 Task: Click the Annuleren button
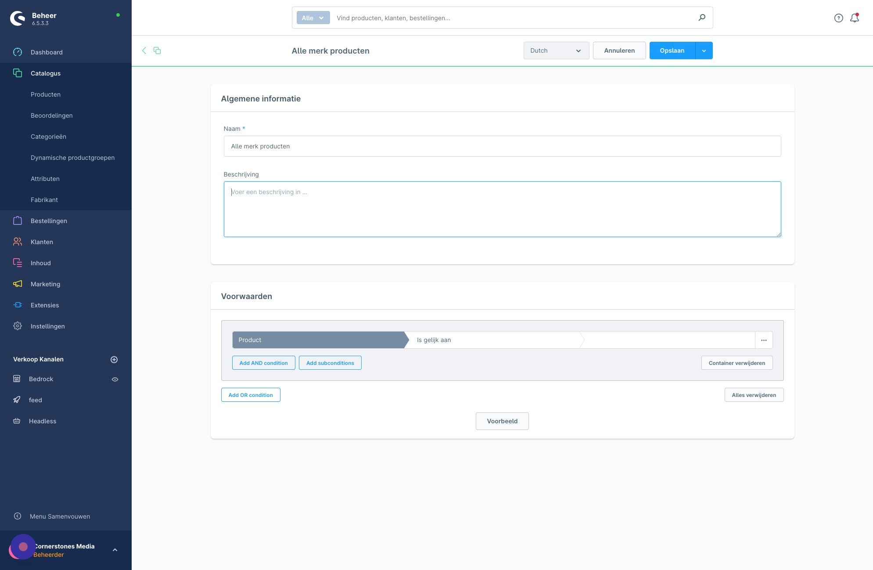[619, 51]
